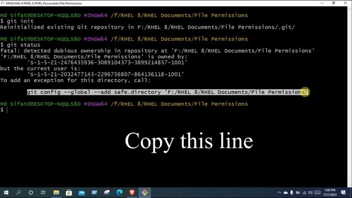This screenshot has width=352, height=198.
Task: Click 'but the current user is:' line
Action: coord(40,68)
